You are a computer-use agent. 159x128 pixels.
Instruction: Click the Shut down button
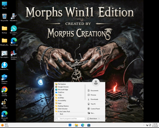tap(92, 118)
